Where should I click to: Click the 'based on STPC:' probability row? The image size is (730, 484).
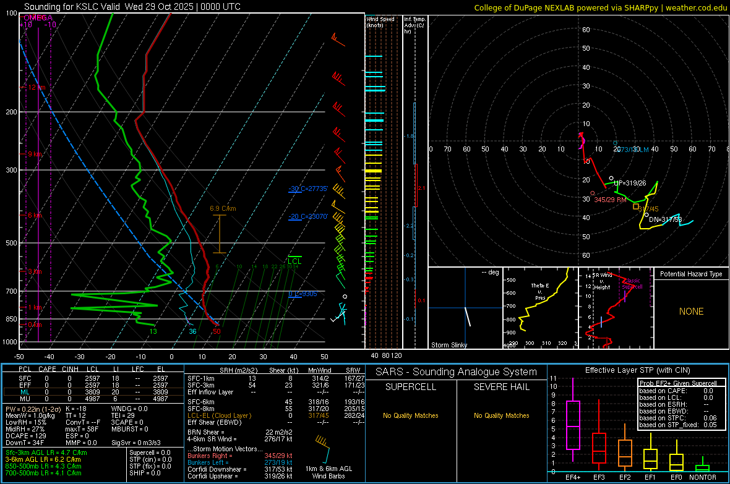pos(678,418)
